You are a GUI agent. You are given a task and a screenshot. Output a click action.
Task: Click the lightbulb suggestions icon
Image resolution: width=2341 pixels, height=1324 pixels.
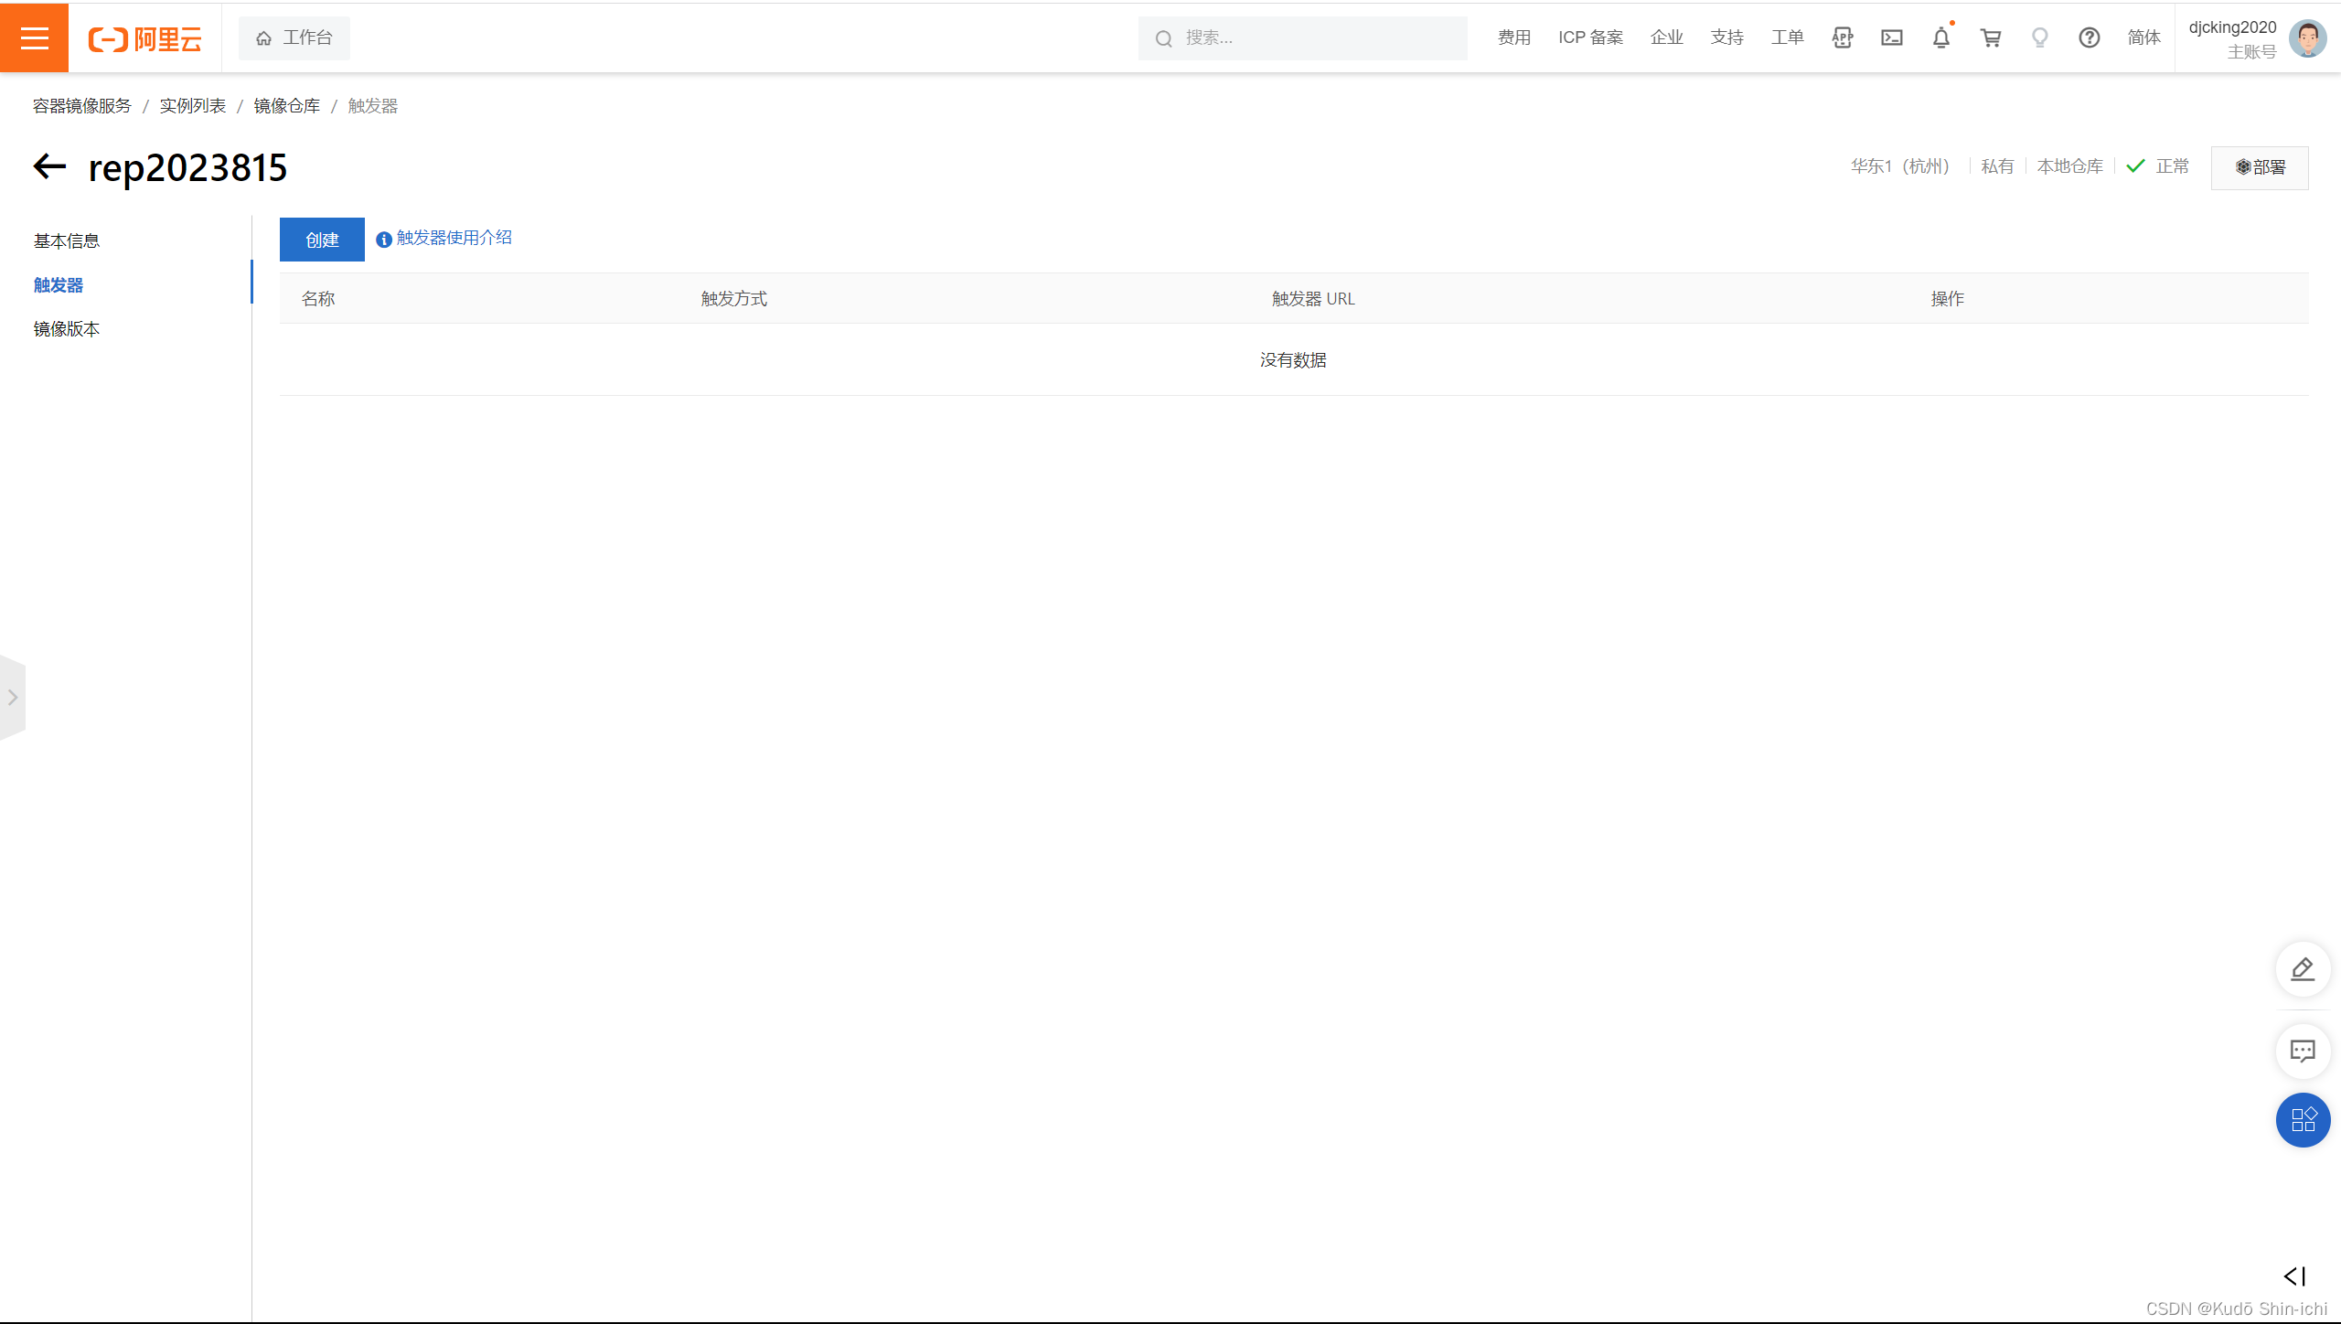[2039, 37]
